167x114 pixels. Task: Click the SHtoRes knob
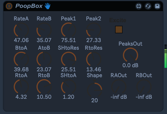click(x=69, y=59)
